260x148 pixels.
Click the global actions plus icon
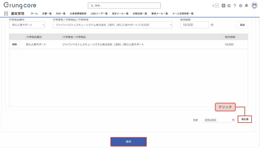(223, 6)
